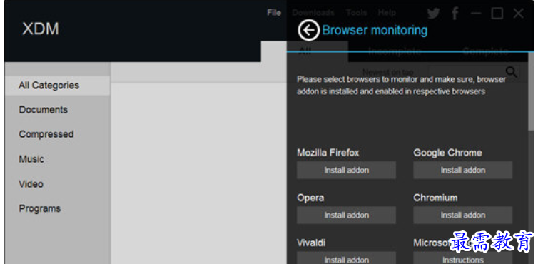Open the File menu
Screen dimensions: 538x264
[x=274, y=13]
